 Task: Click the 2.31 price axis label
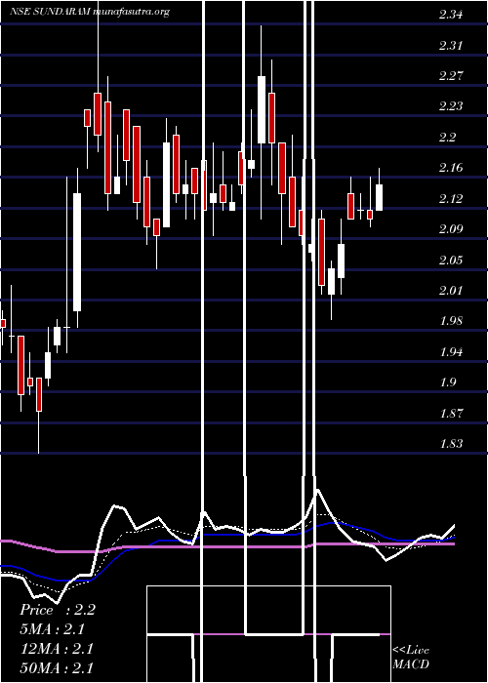[451, 45]
